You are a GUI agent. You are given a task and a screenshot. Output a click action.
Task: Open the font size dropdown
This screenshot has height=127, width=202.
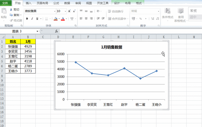[65, 11]
